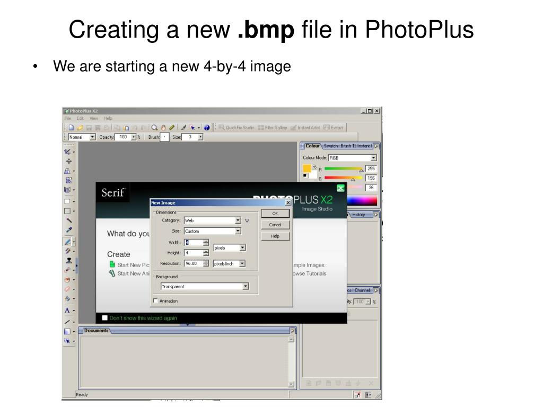Select the Zoom magnifier tool in toolbar
This screenshot has width=543, height=407.
pos(154,128)
